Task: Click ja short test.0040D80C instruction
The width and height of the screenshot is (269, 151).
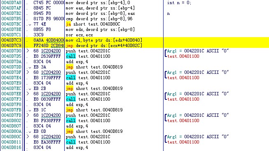Action: tap(93, 24)
